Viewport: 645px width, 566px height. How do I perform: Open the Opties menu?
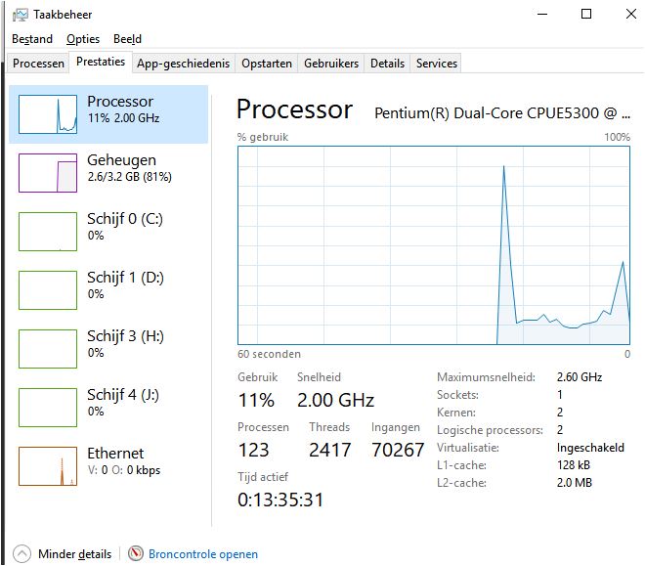pos(83,39)
